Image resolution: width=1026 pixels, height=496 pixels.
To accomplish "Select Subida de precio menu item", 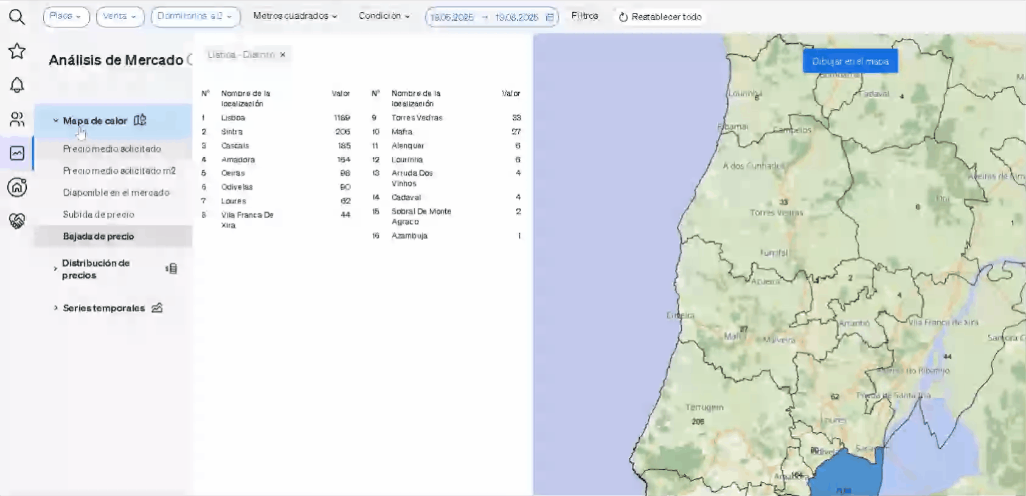I will click(x=99, y=215).
